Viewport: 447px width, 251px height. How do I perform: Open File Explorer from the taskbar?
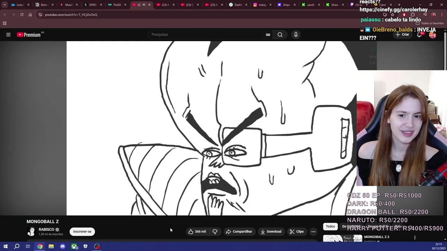tap(51, 246)
